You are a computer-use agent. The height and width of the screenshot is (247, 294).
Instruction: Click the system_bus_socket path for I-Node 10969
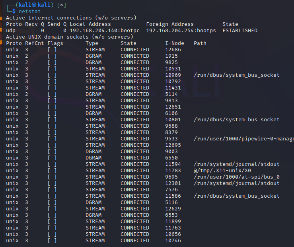[237, 75]
